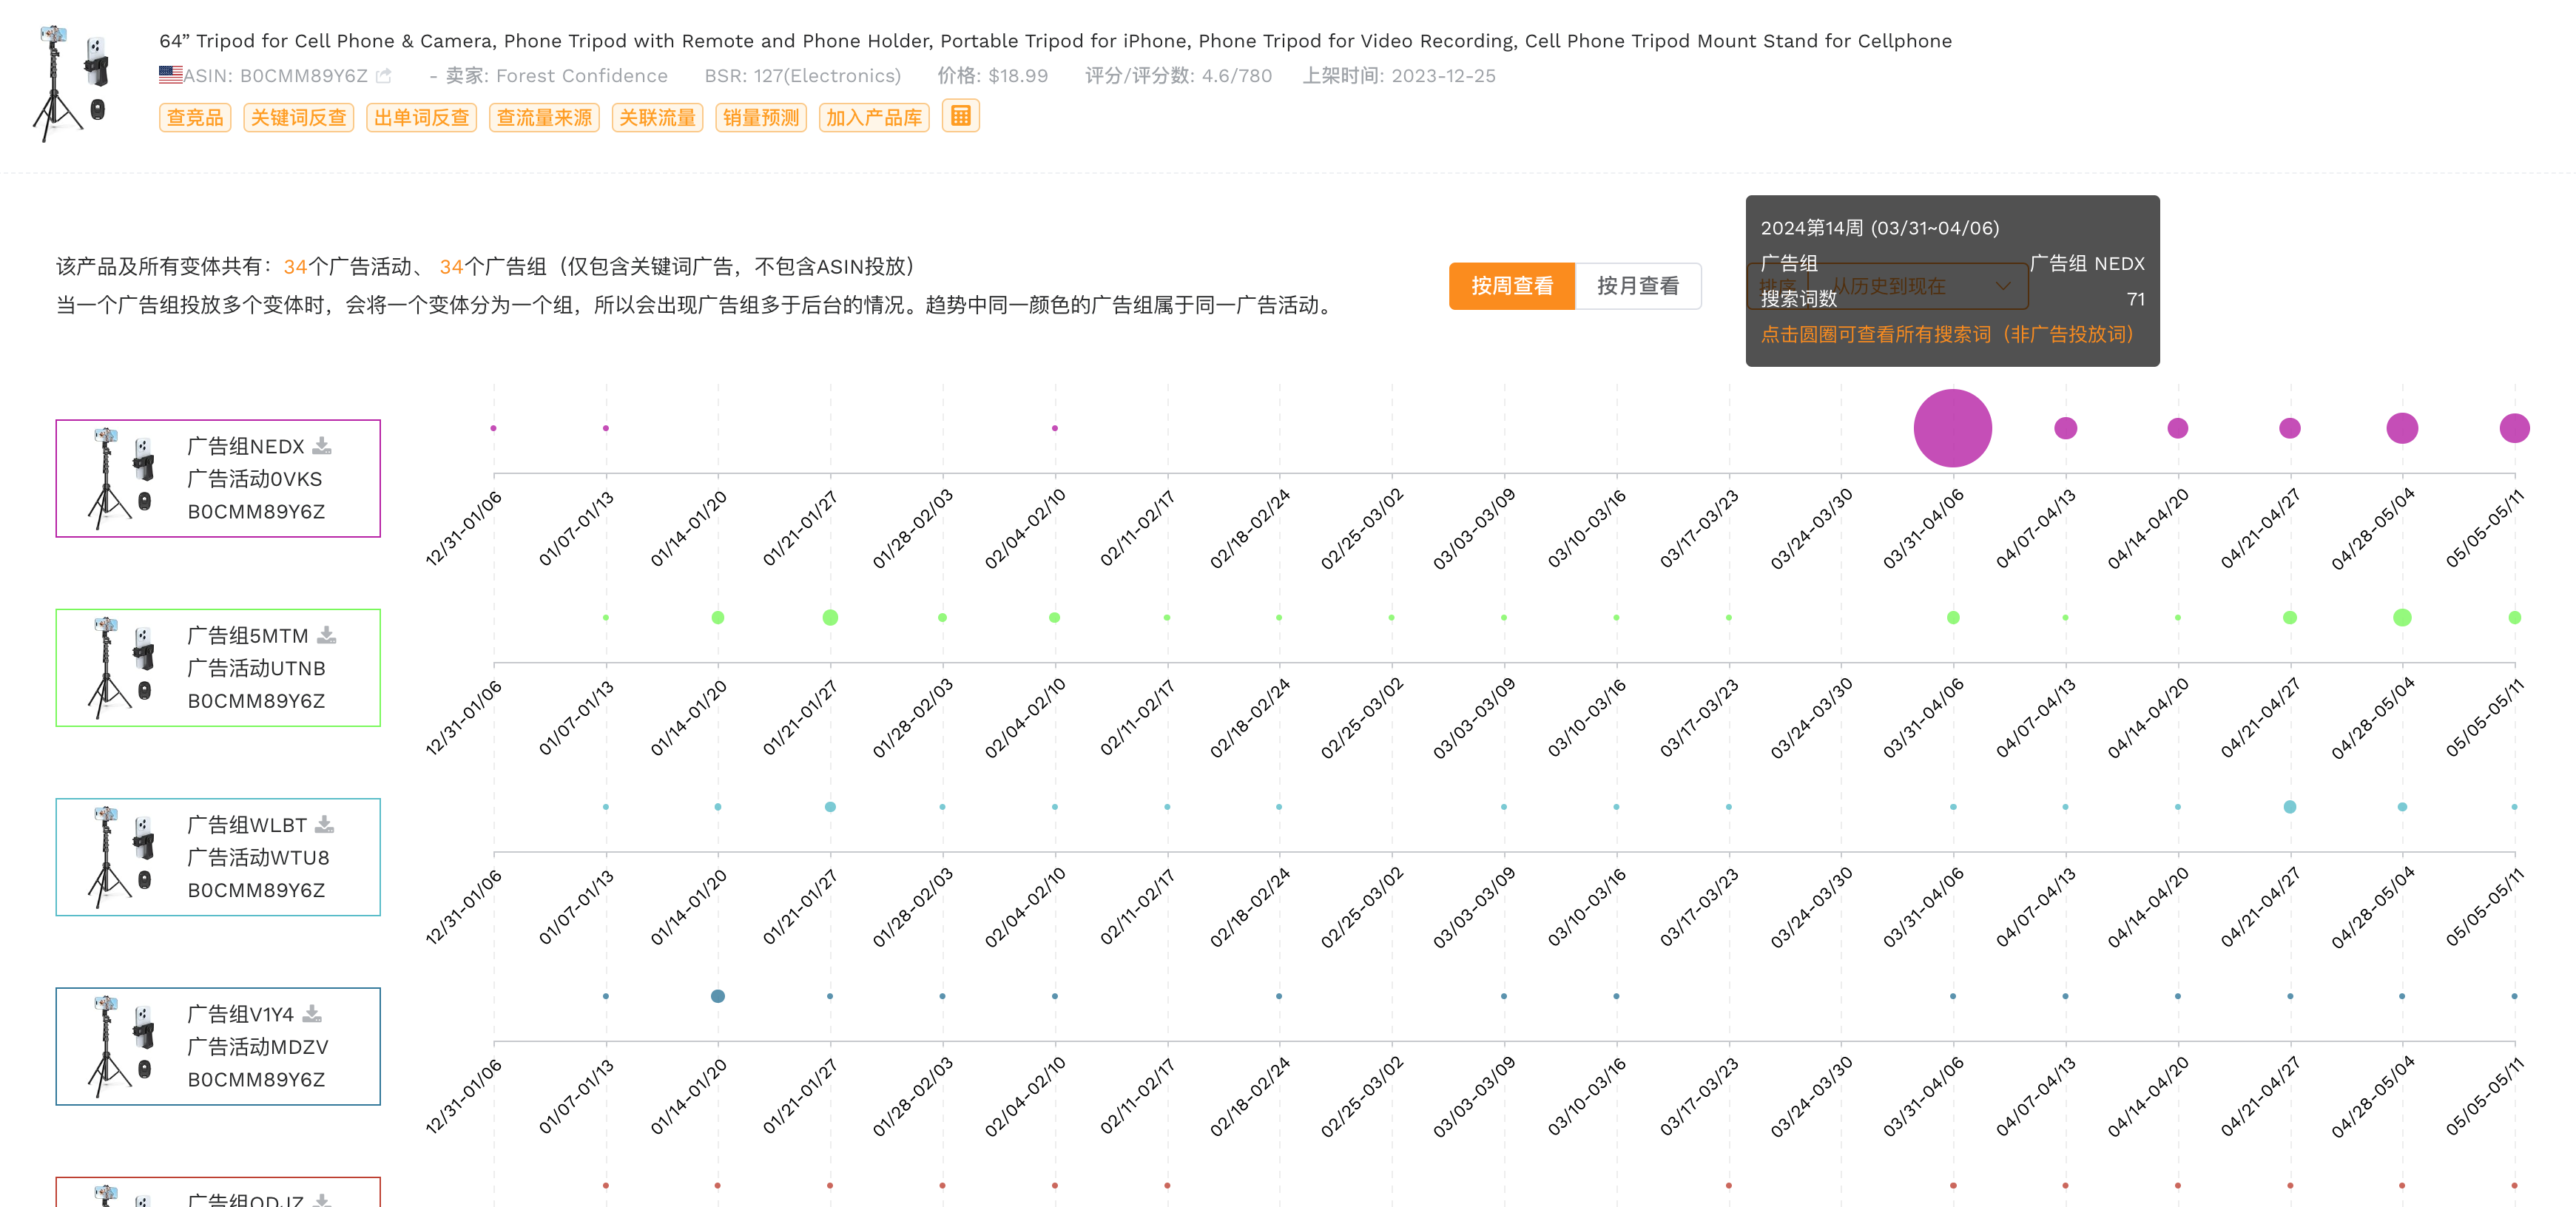Click the 64” Tripod product title
This screenshot has width=2576, height=1207.
click(x=1055, y=41)
